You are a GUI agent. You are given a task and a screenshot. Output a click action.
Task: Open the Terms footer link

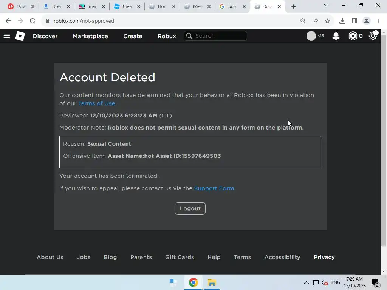242,257
